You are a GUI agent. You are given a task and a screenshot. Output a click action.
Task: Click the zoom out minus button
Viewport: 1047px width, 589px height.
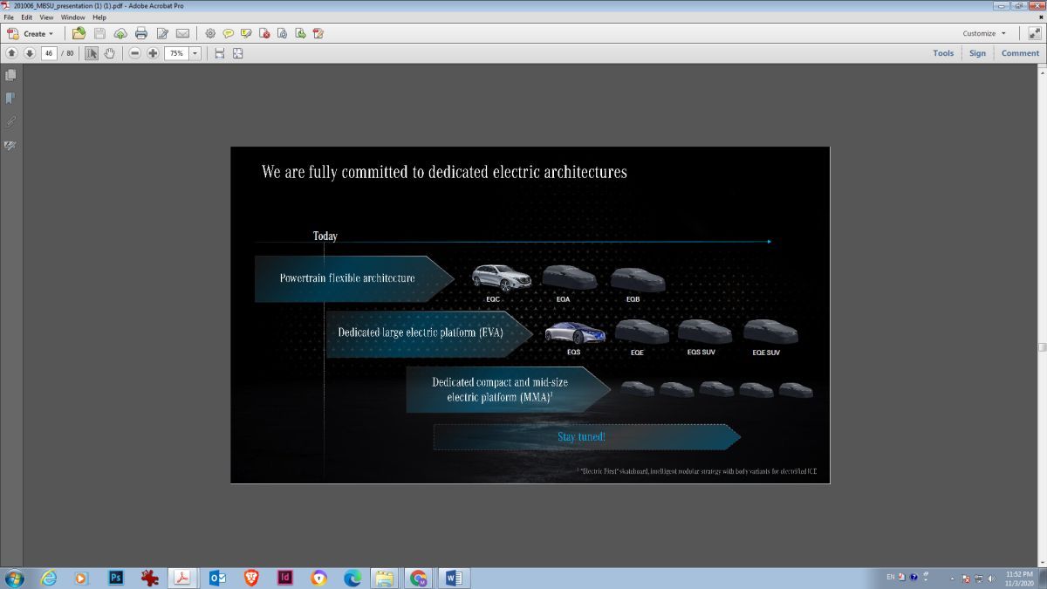[134, 53]
